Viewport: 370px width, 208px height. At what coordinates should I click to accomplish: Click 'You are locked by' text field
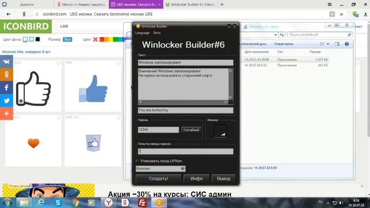(186, 110)
